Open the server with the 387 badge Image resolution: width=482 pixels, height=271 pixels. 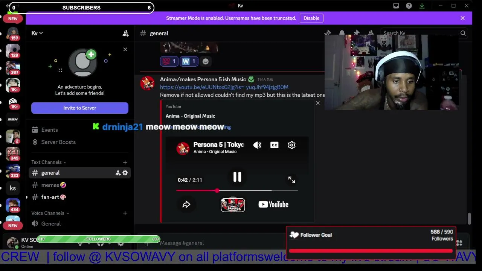pyautogui.click(x=13, y=68)
